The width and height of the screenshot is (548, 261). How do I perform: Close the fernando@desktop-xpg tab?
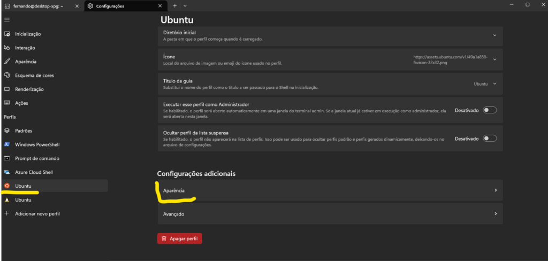coord(77,6)
